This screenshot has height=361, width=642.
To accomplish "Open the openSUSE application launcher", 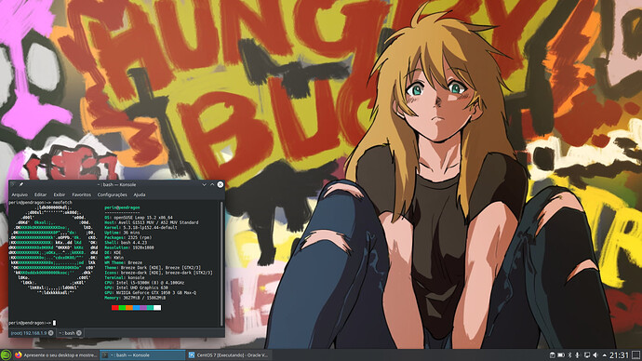I will [x=6, y=354].
